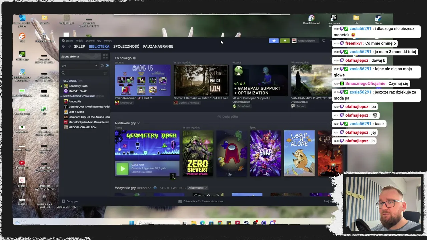Open the Steam desktop shortcut icon
The width and height of the screenshot is (427, 240).
tap(378, 18)
